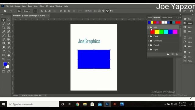Open the File menu
The image size is (195, 110).
(7, 6)
